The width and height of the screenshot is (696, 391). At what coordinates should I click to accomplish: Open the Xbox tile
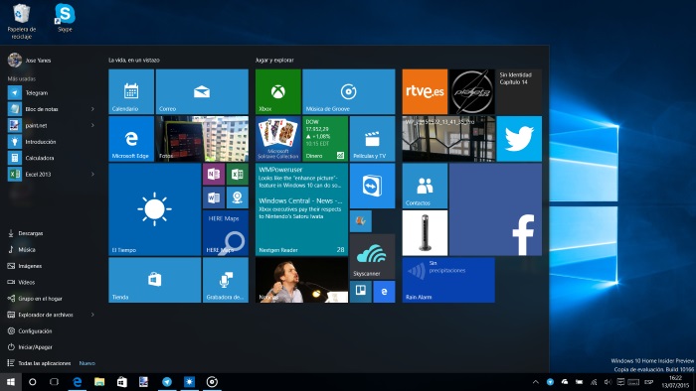point(277,91)
